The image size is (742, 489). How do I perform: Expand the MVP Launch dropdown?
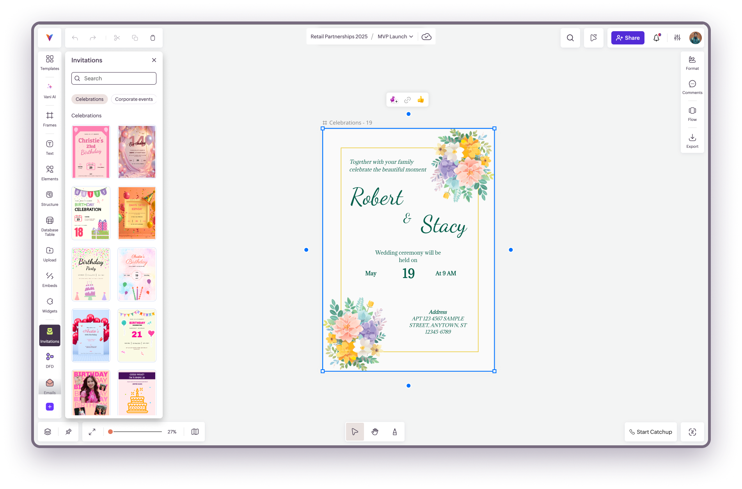[395, 37]
